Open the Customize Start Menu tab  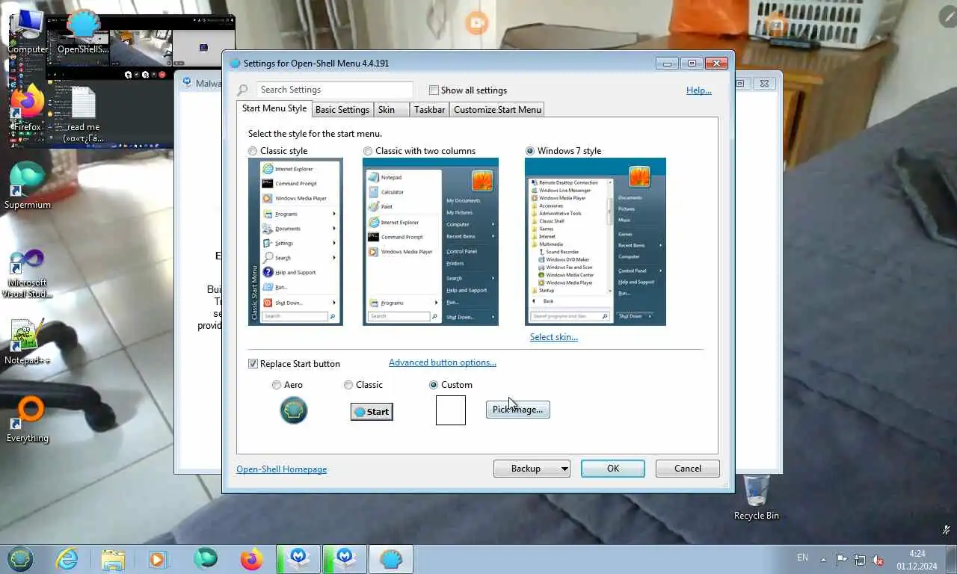[497, 110]
